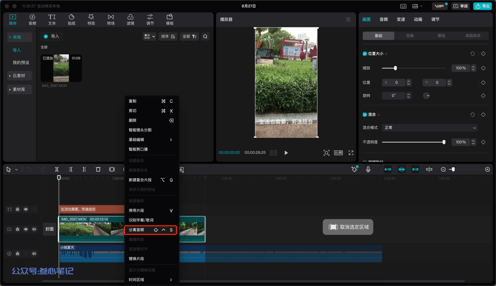The image size is (496, 286).
Task: Open the 混合模式 正常 dropdown
Action: (430, 127)
